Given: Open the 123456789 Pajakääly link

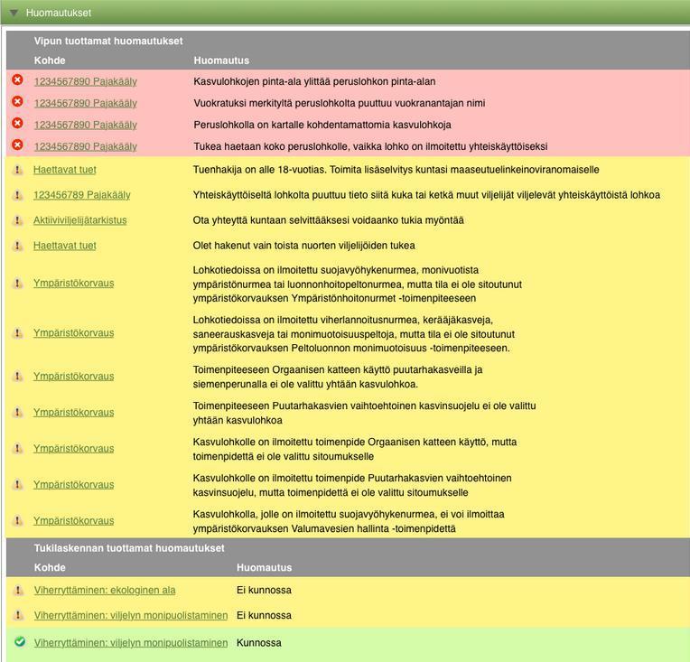Looking at the screenshot, I should 82,195.
